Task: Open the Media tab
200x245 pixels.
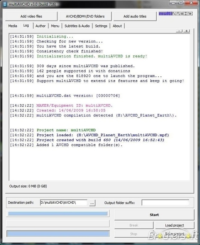Action: click(x=13, y=26)
